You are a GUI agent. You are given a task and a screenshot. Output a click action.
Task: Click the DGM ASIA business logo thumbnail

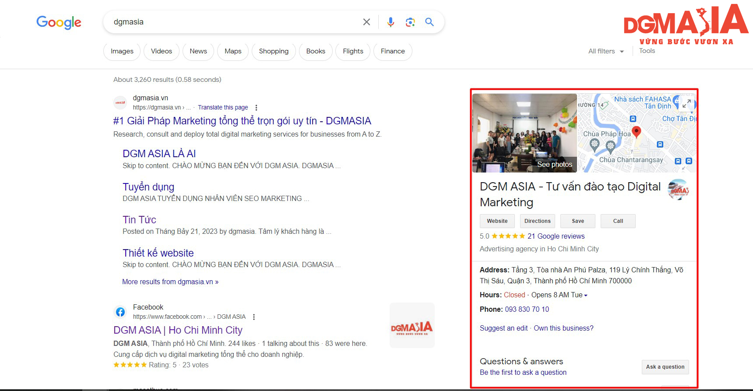678,190
